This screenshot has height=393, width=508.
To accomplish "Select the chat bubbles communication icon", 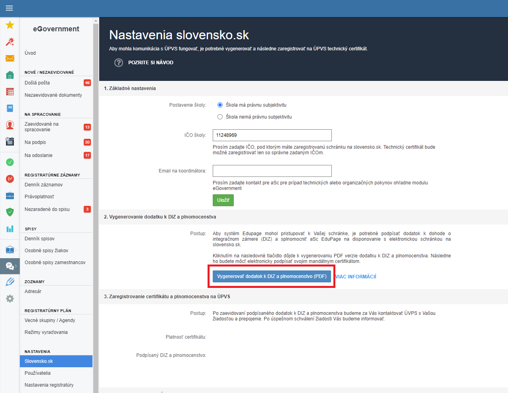I will 10,266.
